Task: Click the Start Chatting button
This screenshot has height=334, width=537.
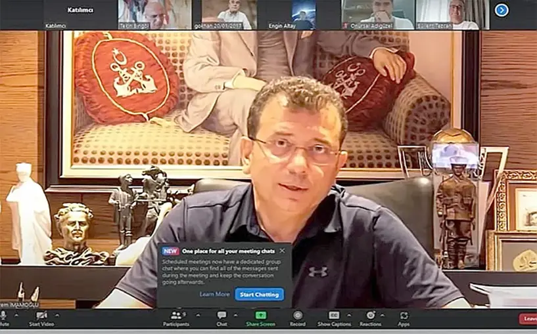Action: pyautogui.click(x=259, y=295)
